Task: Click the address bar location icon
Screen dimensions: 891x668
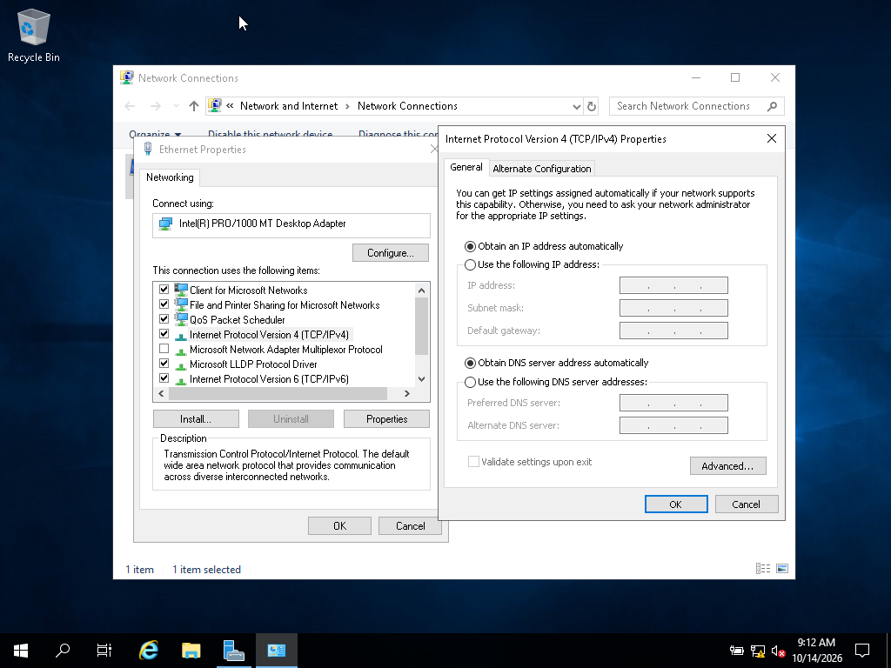Action: 215,105
